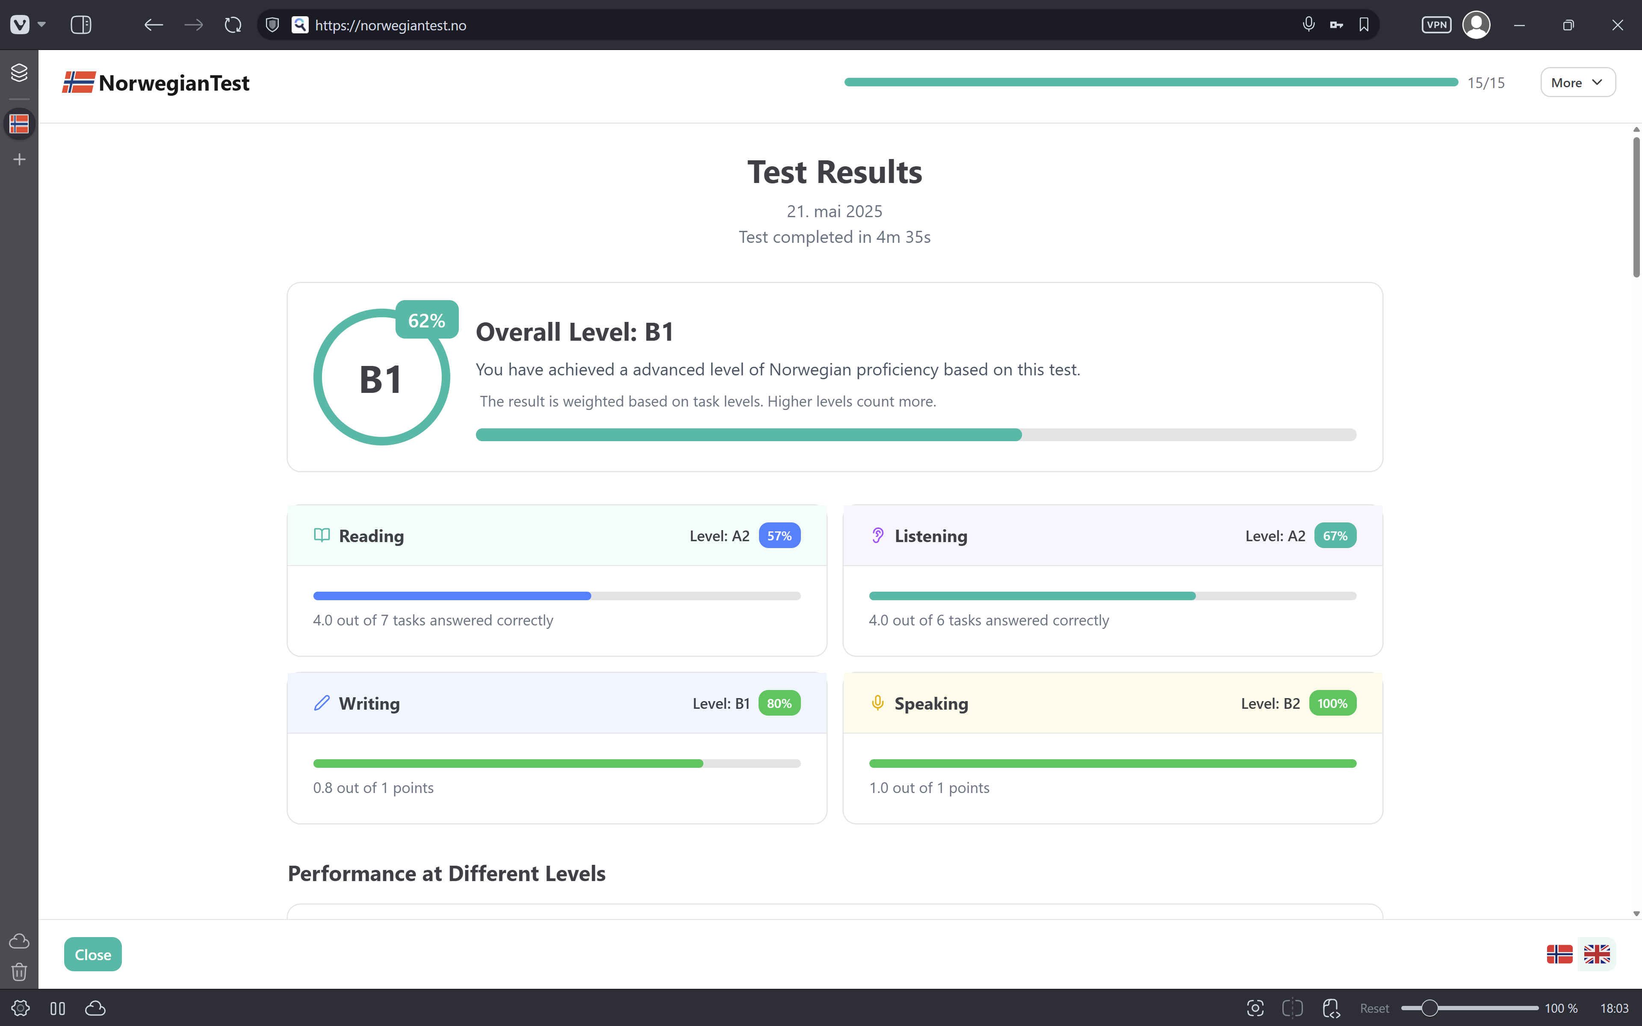
Task: Open the user profile avatar
Action: (x=1476, y=25)
